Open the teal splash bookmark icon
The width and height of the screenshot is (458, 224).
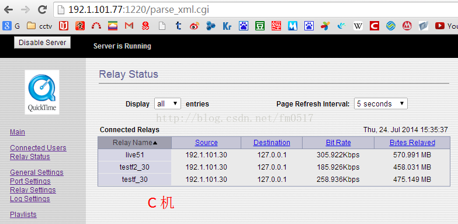(x=341, y=26)
